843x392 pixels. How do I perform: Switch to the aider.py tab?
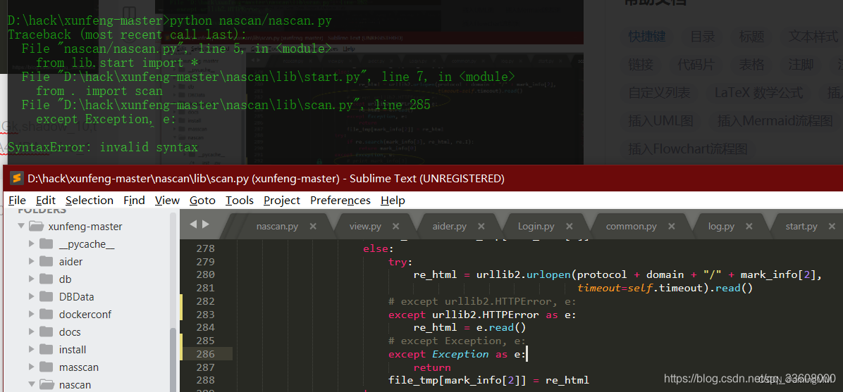450,226
